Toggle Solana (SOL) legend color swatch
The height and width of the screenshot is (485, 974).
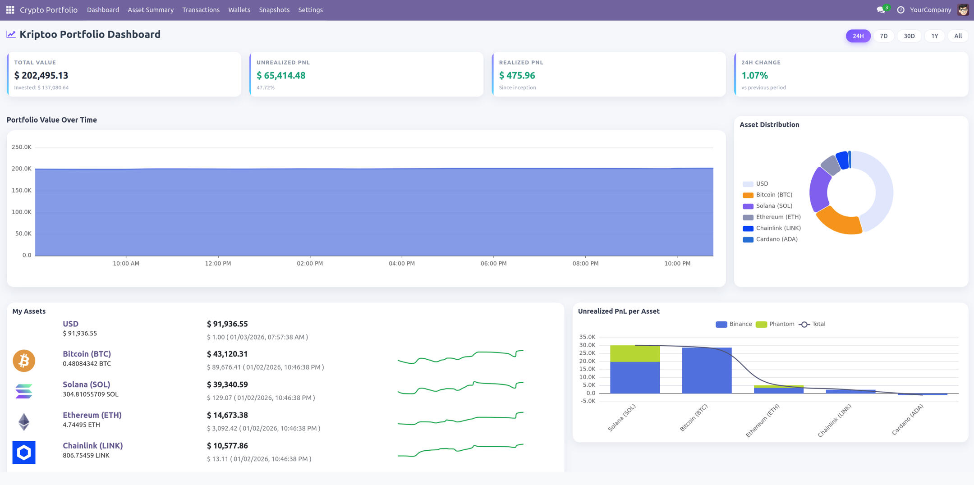(x=748, y=206)
